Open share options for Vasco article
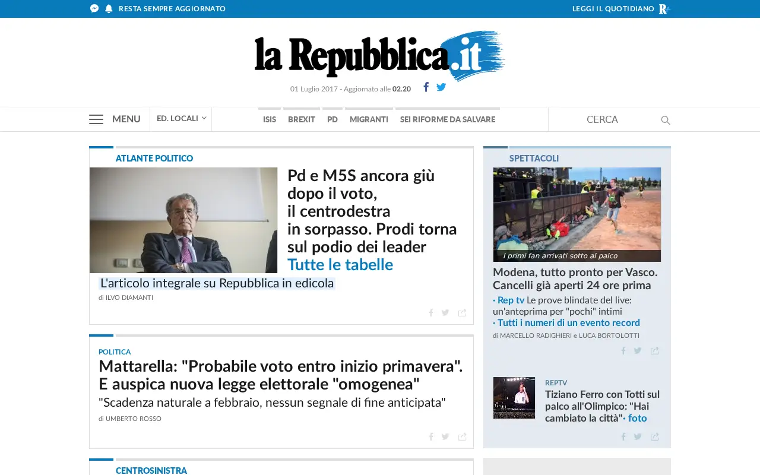Viewport: 760px width, 475px height. point(655,351)
